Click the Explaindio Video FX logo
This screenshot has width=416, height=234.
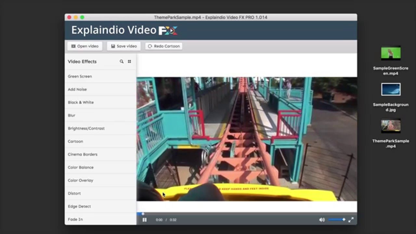124,30
